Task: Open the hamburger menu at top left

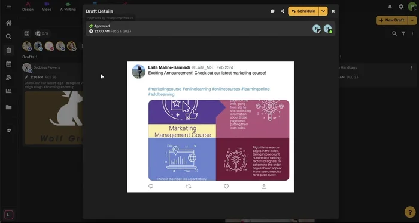Action: pos(9,7)
